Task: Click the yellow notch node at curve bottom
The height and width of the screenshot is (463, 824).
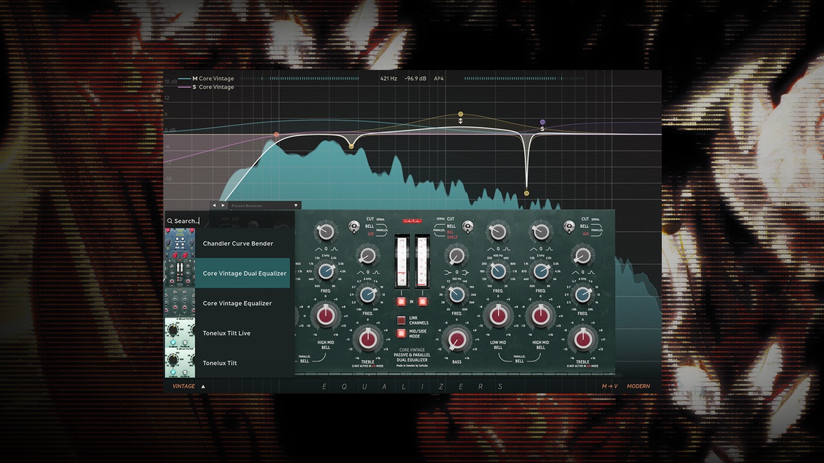Action: tap(527, 193)
